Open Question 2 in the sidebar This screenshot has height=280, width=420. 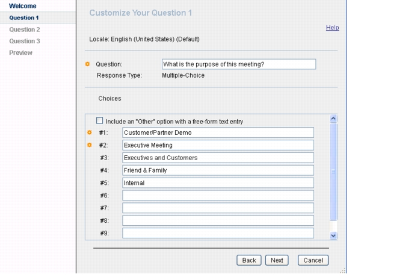(x=25, y=30)
